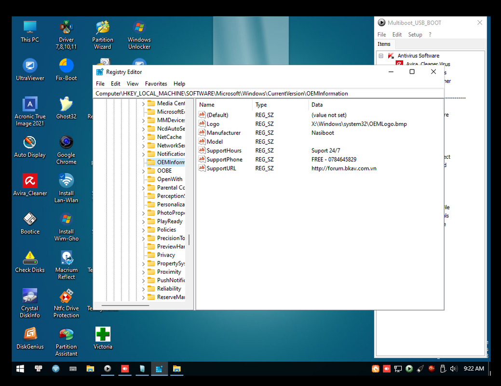
Task: Click the registry address path bar
Action: click(x=269, y=94)
